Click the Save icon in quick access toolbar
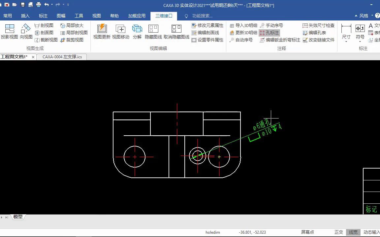 22,4
